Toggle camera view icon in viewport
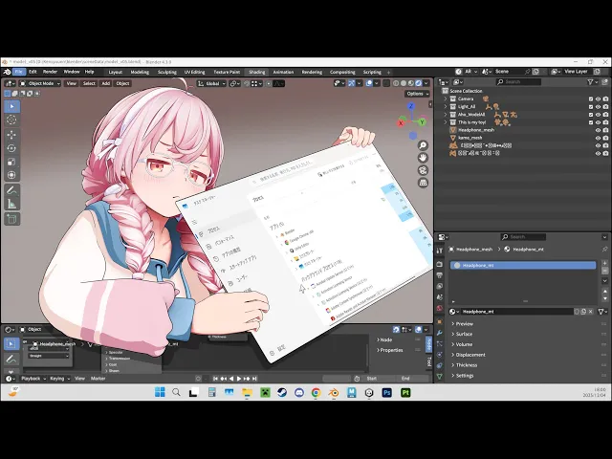Screen dimensions: 612x459 (x=423, y=170)
